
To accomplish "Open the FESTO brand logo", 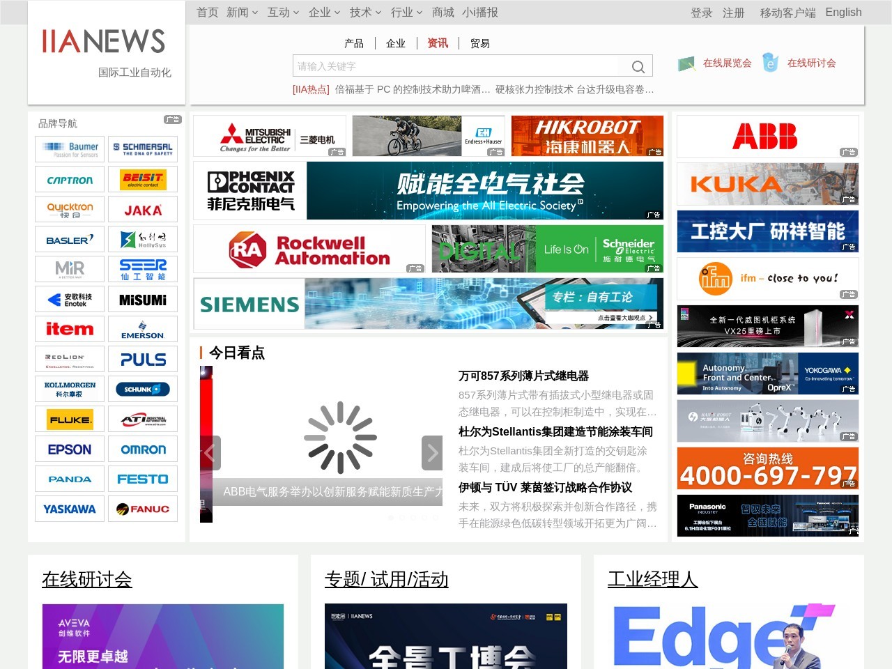I will [143, 479].
